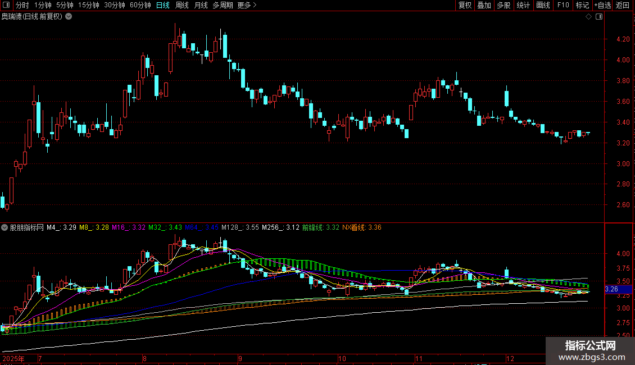Select the 1分钟 period tab
The width and height of the screenshot is (635, 365).
43,5
